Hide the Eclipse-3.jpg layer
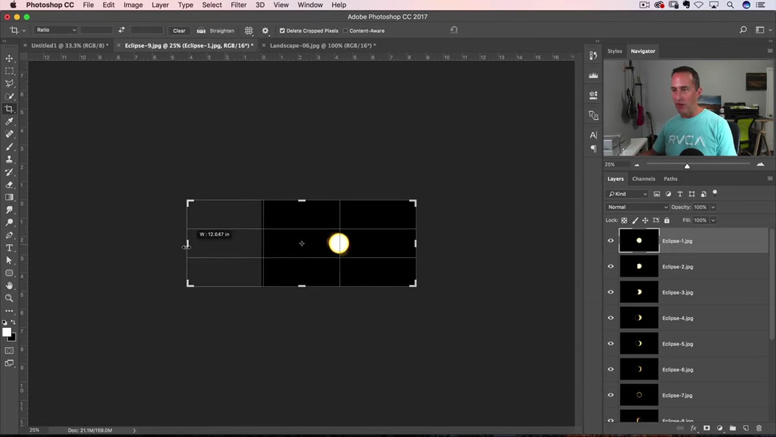The height and width of the screenshot is (437, 776). click(x=610, y=292)
